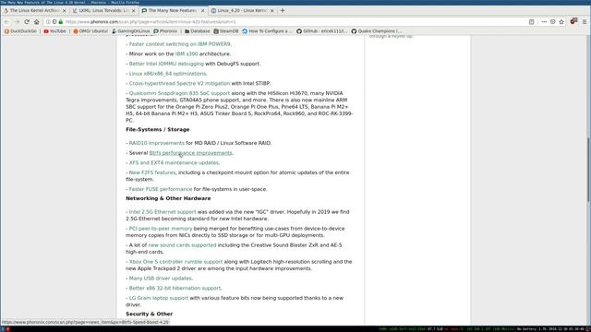Open Btrfs performance improvements link
The image size is (591, 332).
pyautogui.click(x=191, y=153)
